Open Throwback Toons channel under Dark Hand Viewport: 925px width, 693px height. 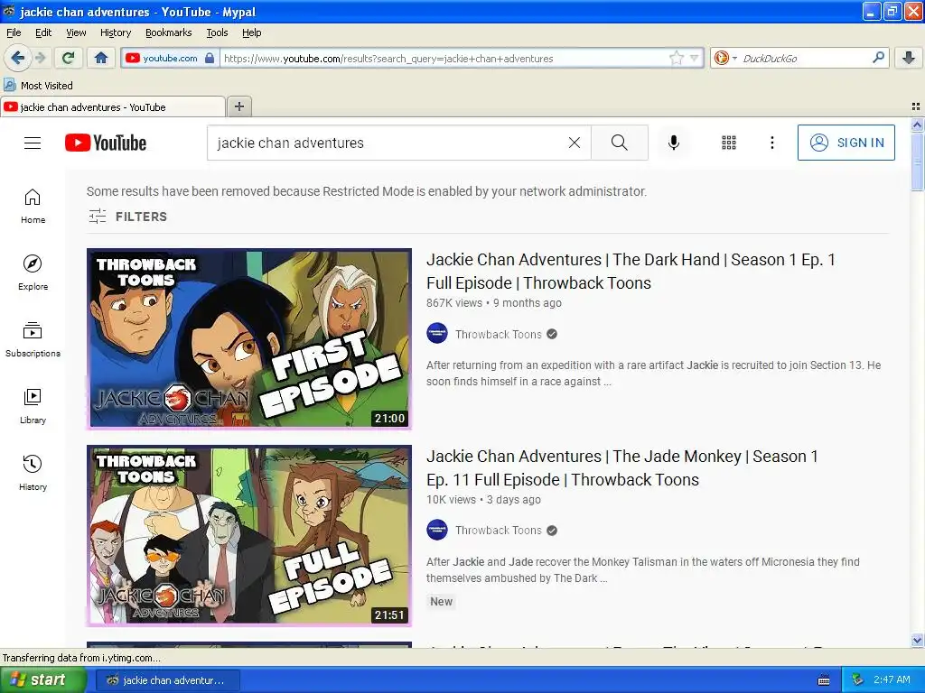point(499,334)
